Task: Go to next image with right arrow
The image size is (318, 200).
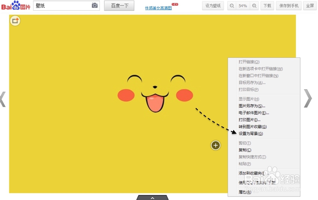Action: pos(308,98)
